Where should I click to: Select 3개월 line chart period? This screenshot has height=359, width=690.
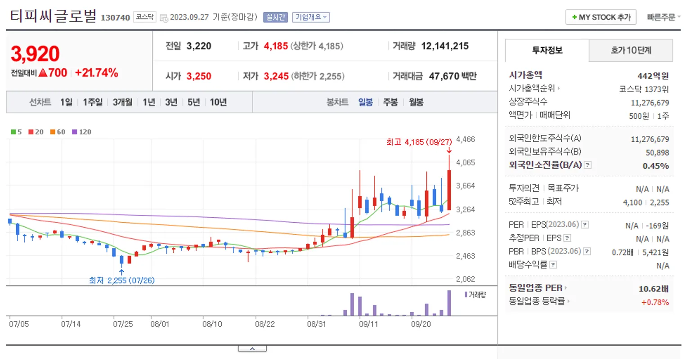pos(122,102)
